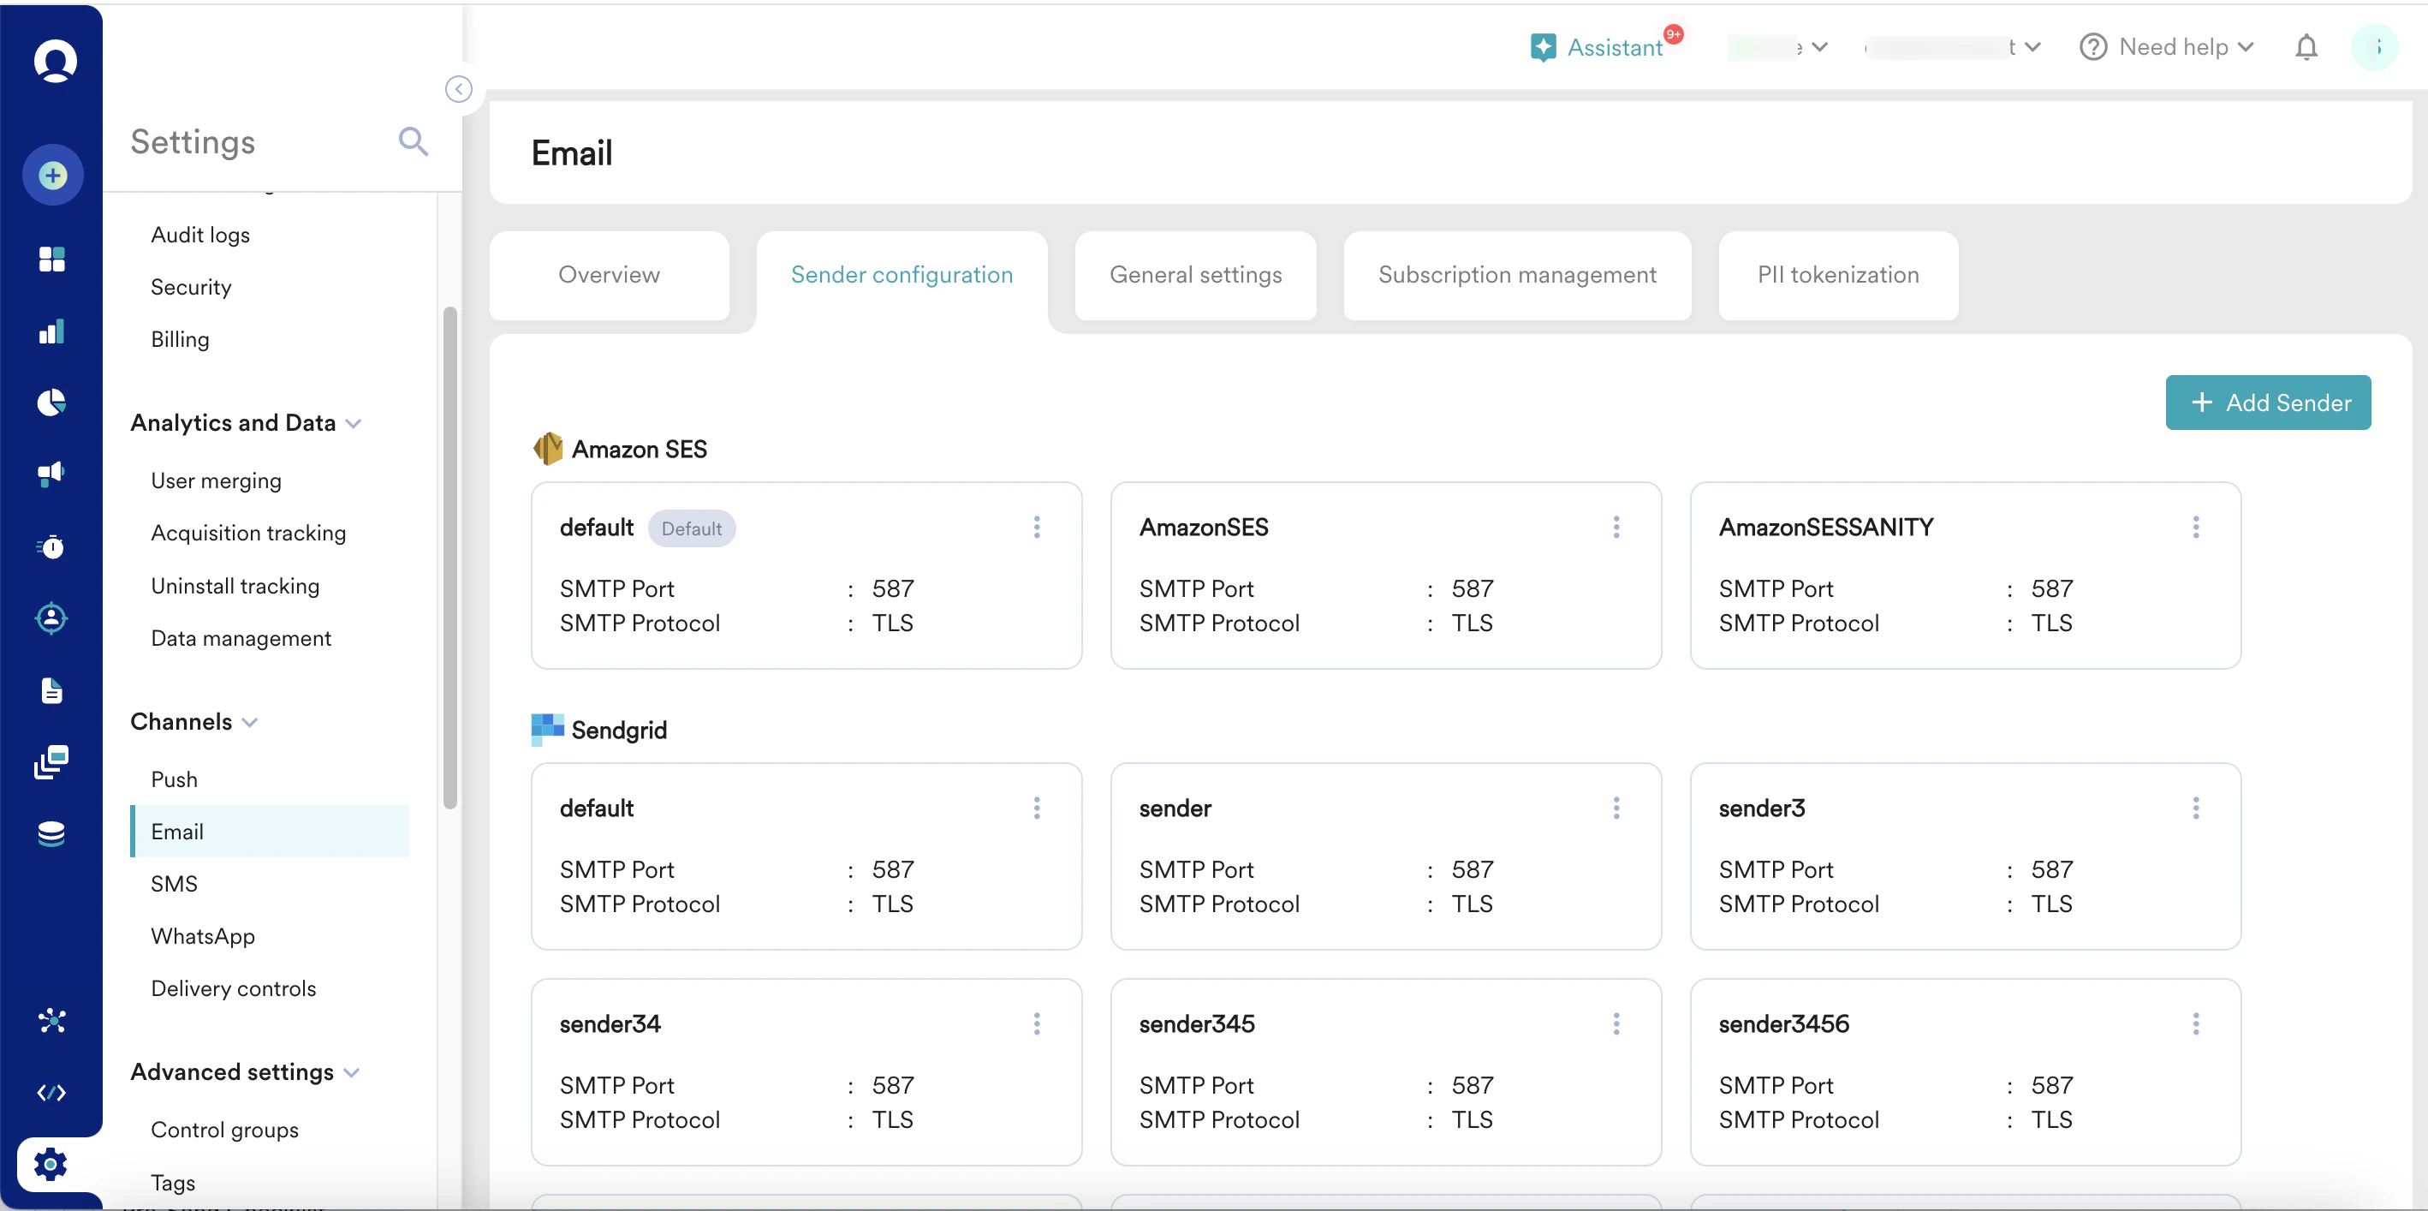Open the dashboard grid icon in sidebar
The height and width of the screenshot is (1211, 2428).
pyautogui.click(x=52, y=259)
